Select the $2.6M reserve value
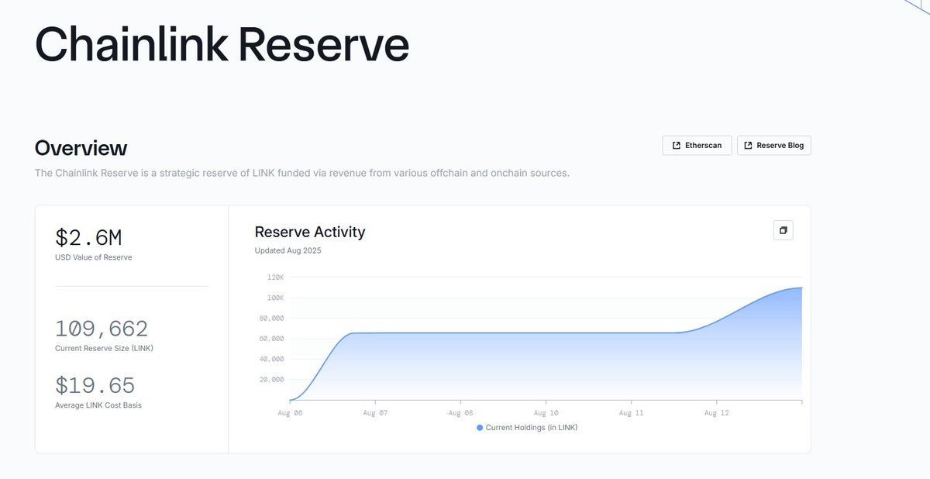This screenshot has width=930, height=479. (x=88, y=237)
